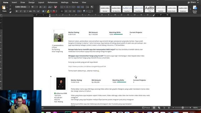The height and width of the screenshot is (113, 201).
Task: Click the zoom out minus button
Action: click(173, 108)
